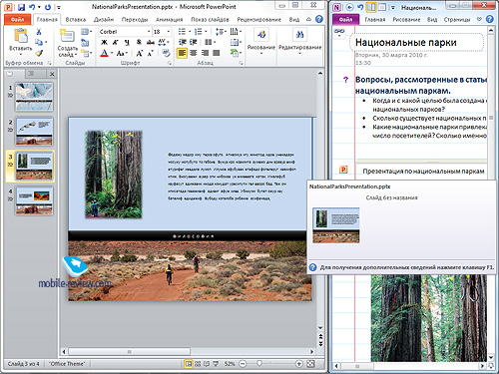Click the zoom slider handle in status bar
The height and width of the screenshot is (374, 499).
[259, 364]
